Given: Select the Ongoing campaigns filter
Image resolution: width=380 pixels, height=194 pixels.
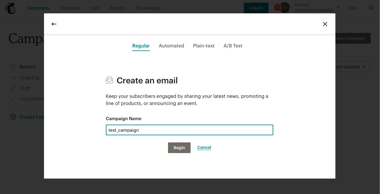Looking at the screenshot, I should 29,77.
